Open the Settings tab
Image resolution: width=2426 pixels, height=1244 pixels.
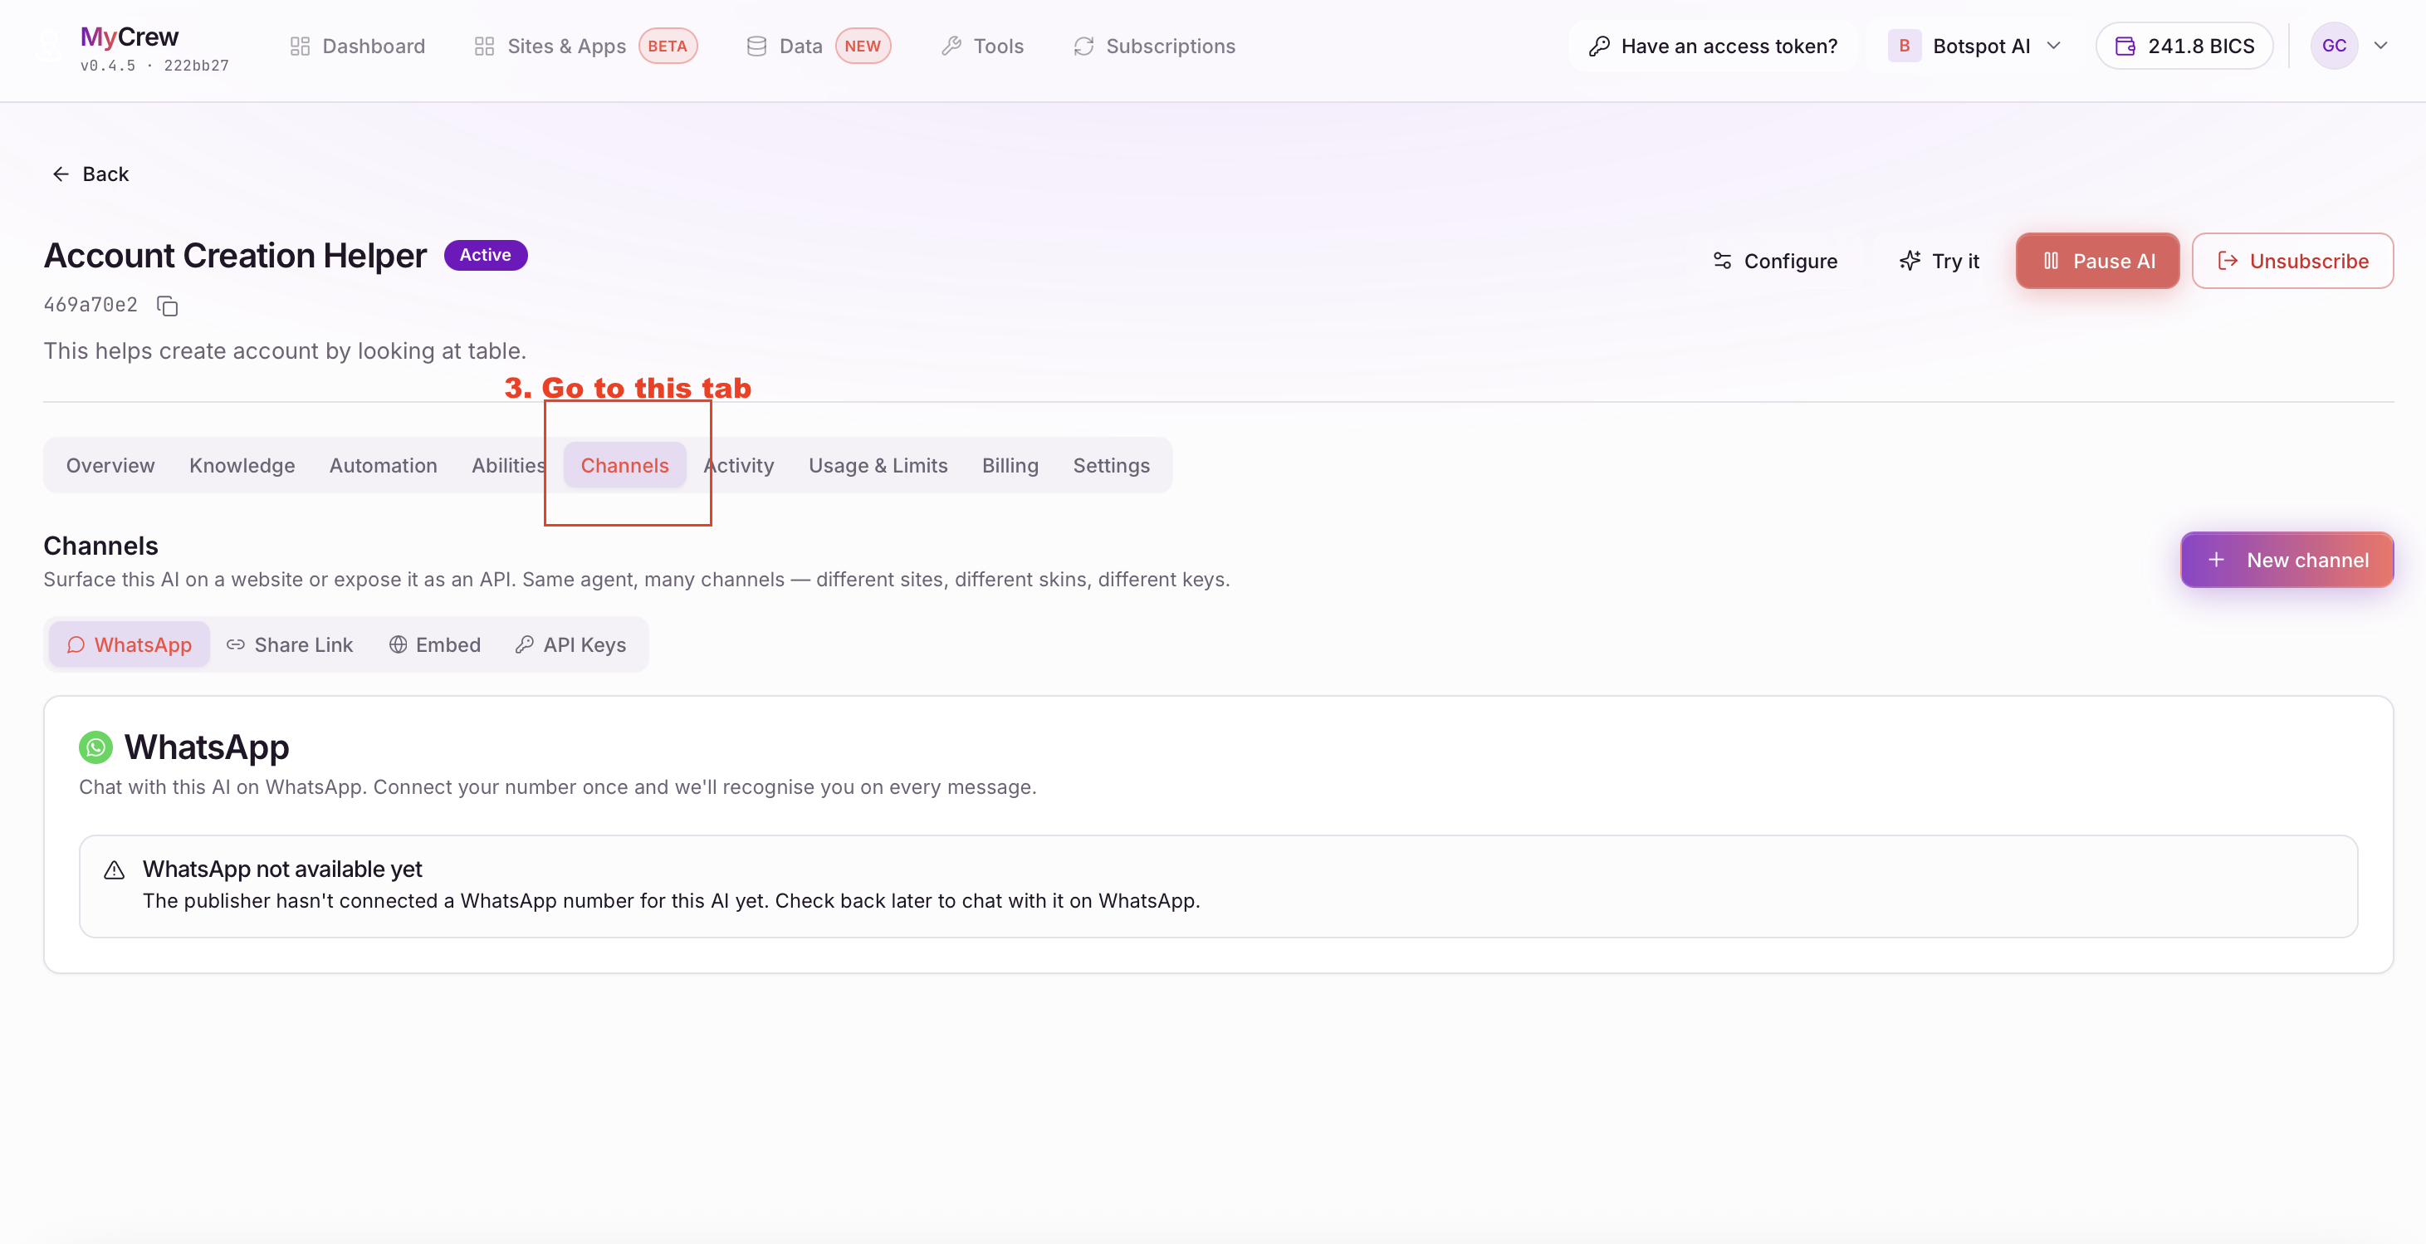point(1111,465)
